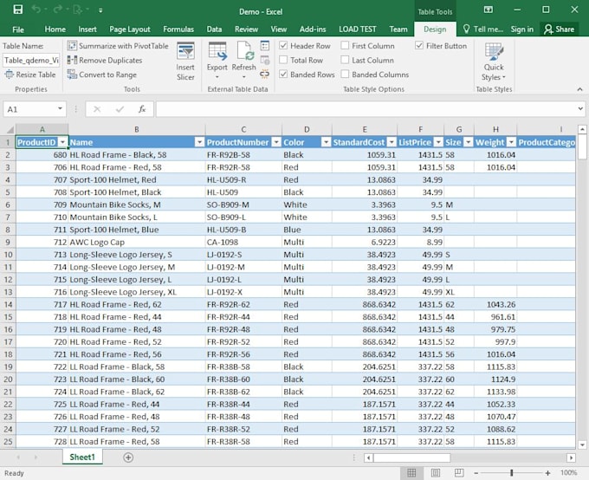Viewport: 589px width, 480px height.
Task: Open the StandardCost filter dropdown
Action: pyautogui.click(x=392, y=142)
